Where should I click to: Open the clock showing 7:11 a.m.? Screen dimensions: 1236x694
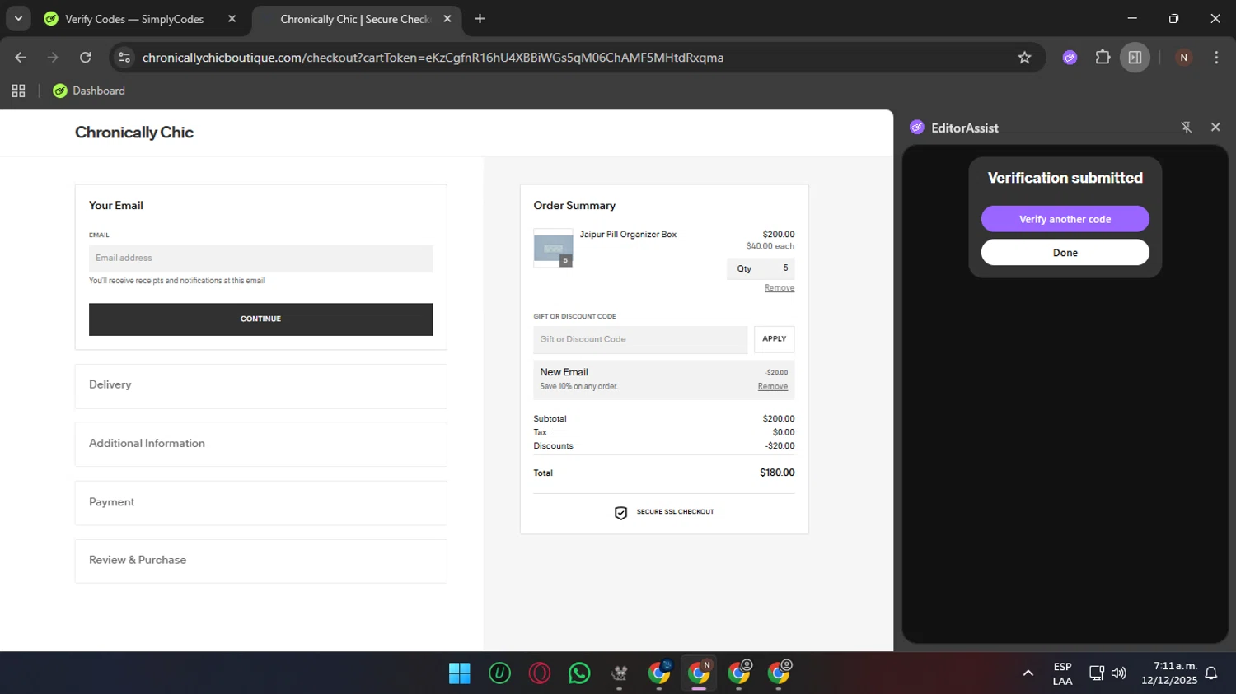pyautogui.click(x=1169, y=673)
